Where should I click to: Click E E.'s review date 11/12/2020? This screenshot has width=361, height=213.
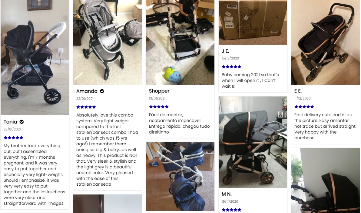(x=302, y=98)
